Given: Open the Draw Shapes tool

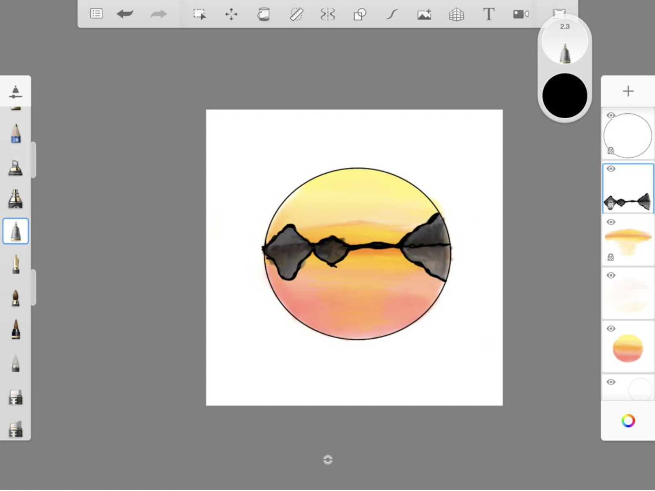Looking at the screenshot, I should pos(360,15).
